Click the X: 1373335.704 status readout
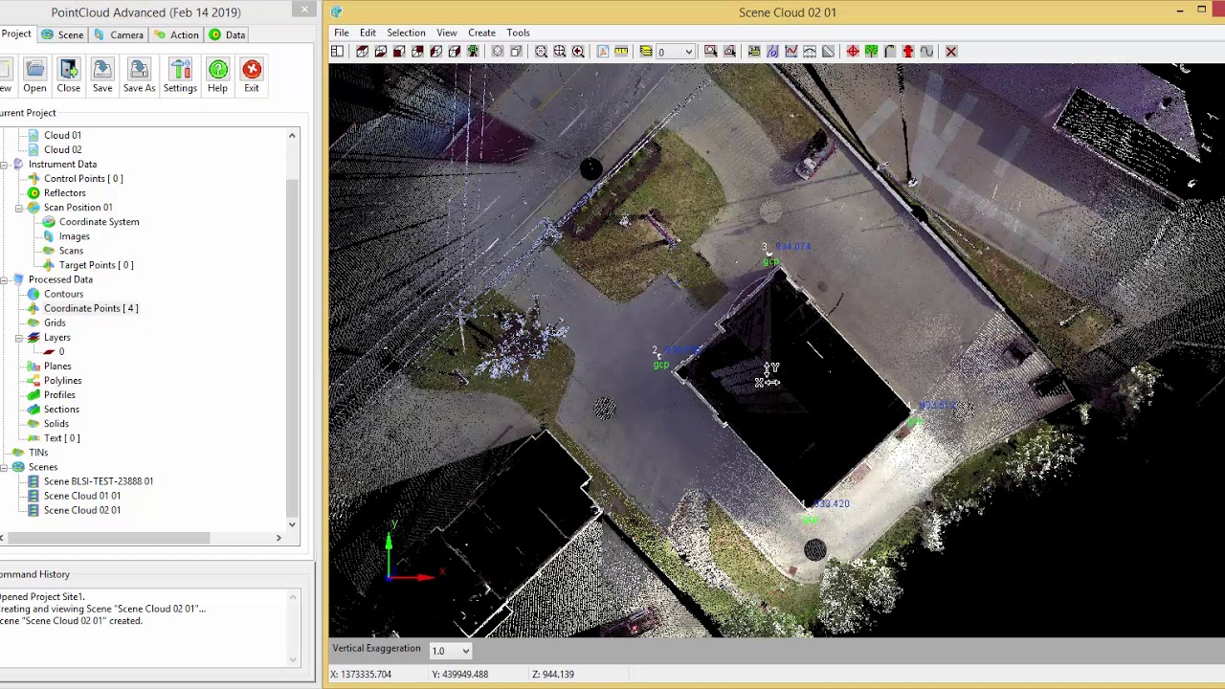Image resolution: width=1225 pixels, height=689 pixels. click(361, 675)
